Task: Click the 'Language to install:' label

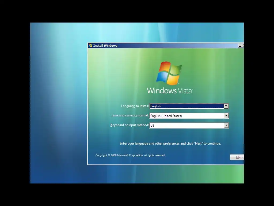Action: 135,106
